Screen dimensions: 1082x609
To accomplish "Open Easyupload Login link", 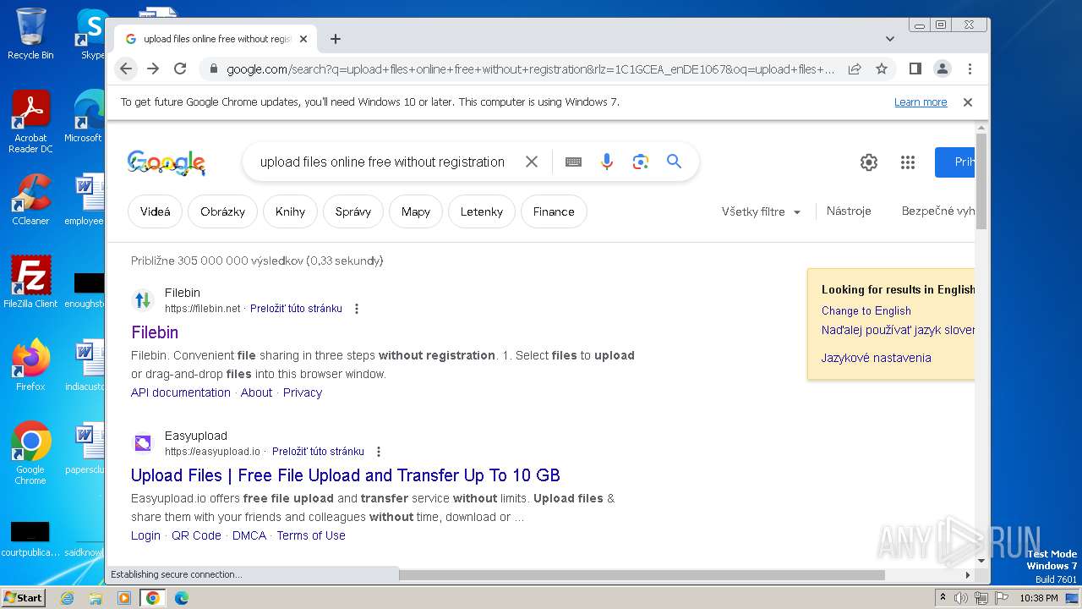I will [x=145, y=535].
